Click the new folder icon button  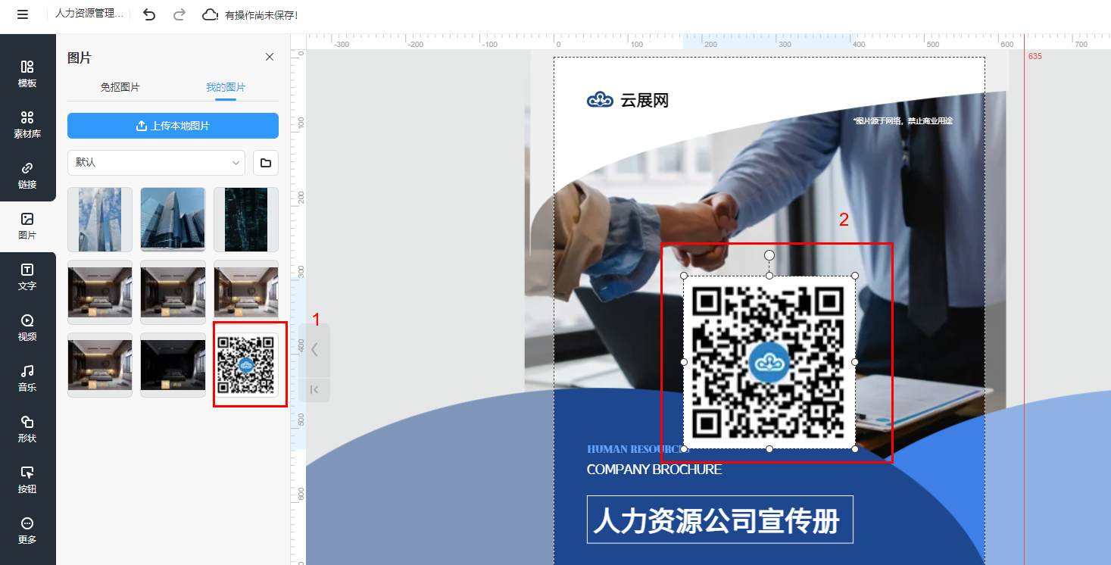tap(266, 163)
